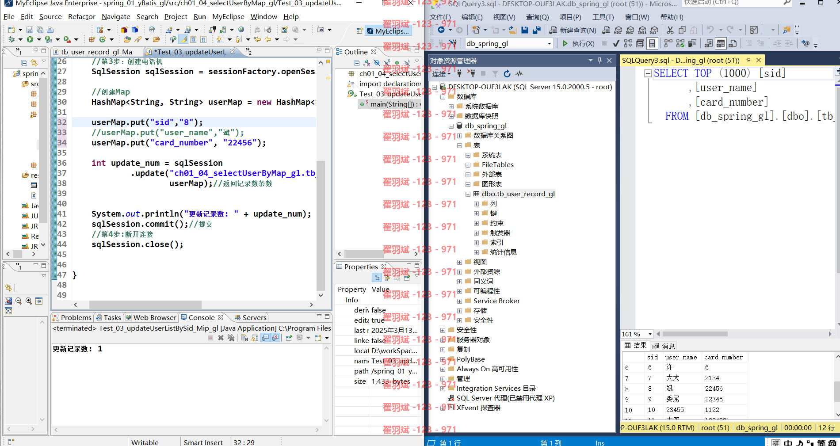Click the code editor horizontal scrollbar

(145, 305)
